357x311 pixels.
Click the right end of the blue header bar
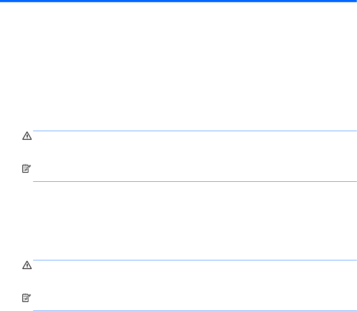355,1
